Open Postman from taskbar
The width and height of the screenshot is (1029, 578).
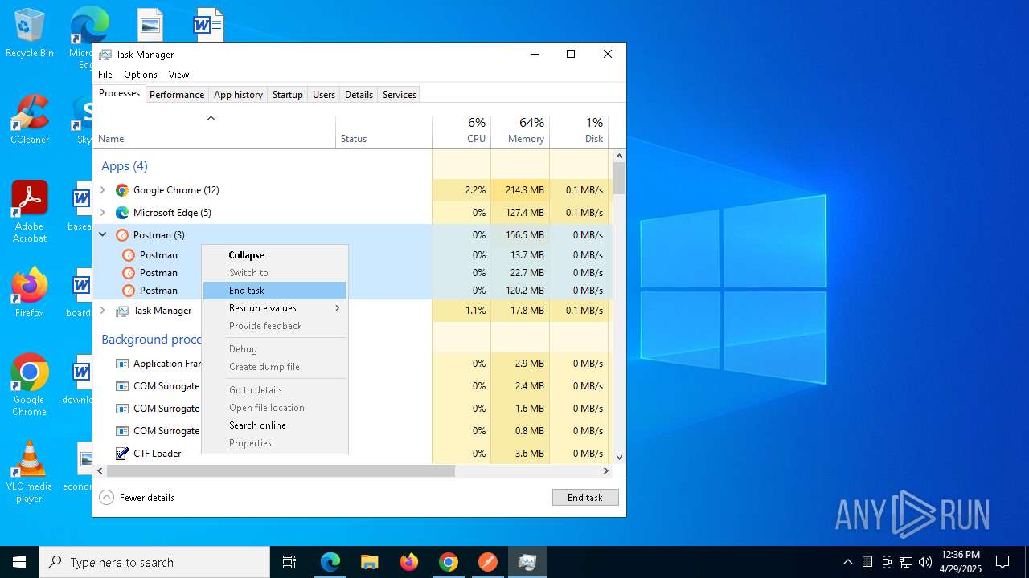[x=488, y=562]
